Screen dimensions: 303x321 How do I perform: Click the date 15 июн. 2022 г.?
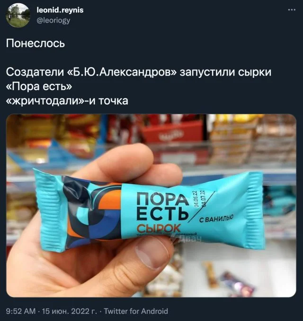[x=70, y=311]
